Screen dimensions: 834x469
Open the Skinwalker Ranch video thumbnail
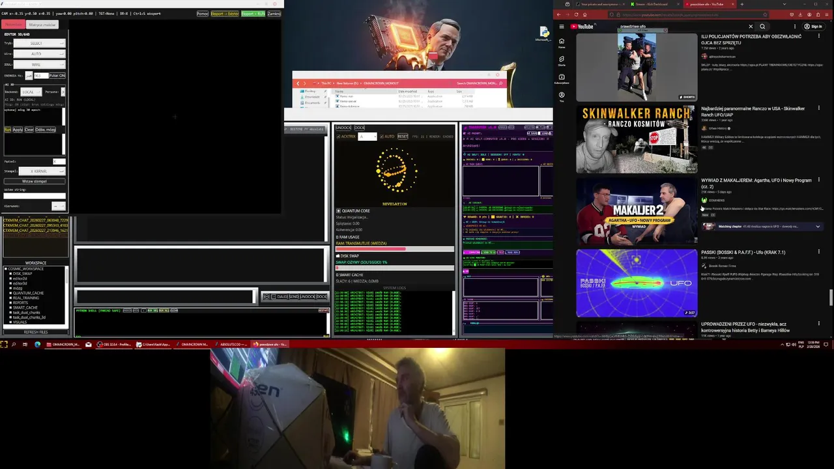click(637, 139)
